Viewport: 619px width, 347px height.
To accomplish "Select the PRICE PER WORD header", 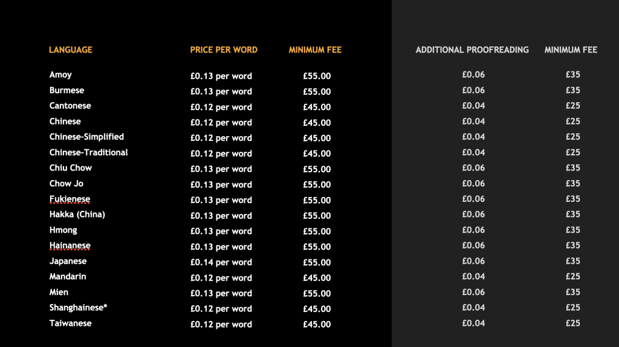I will [x=224, y=50].
